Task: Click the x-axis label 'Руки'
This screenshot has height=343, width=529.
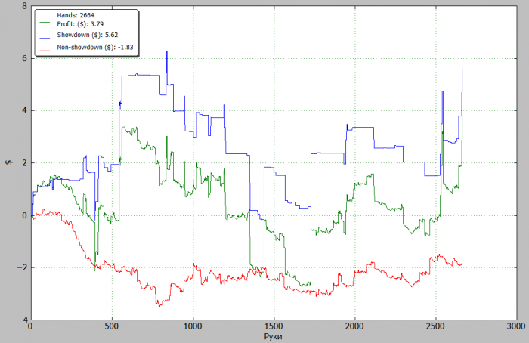Action: click(273, 336)
